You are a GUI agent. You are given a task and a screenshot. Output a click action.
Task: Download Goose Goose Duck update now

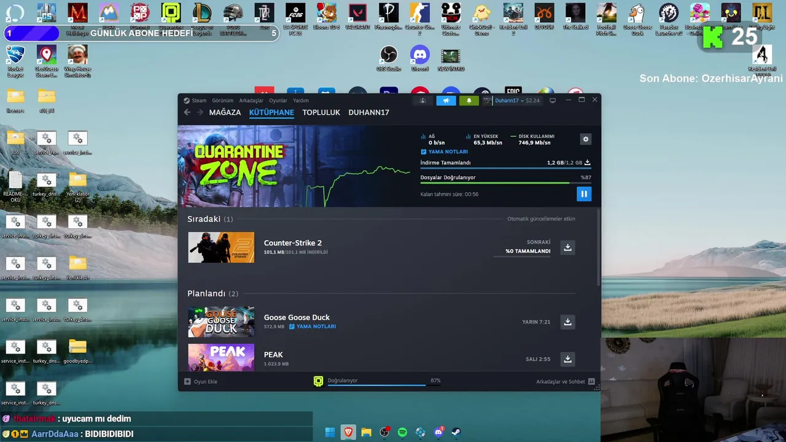click(568, 322)
